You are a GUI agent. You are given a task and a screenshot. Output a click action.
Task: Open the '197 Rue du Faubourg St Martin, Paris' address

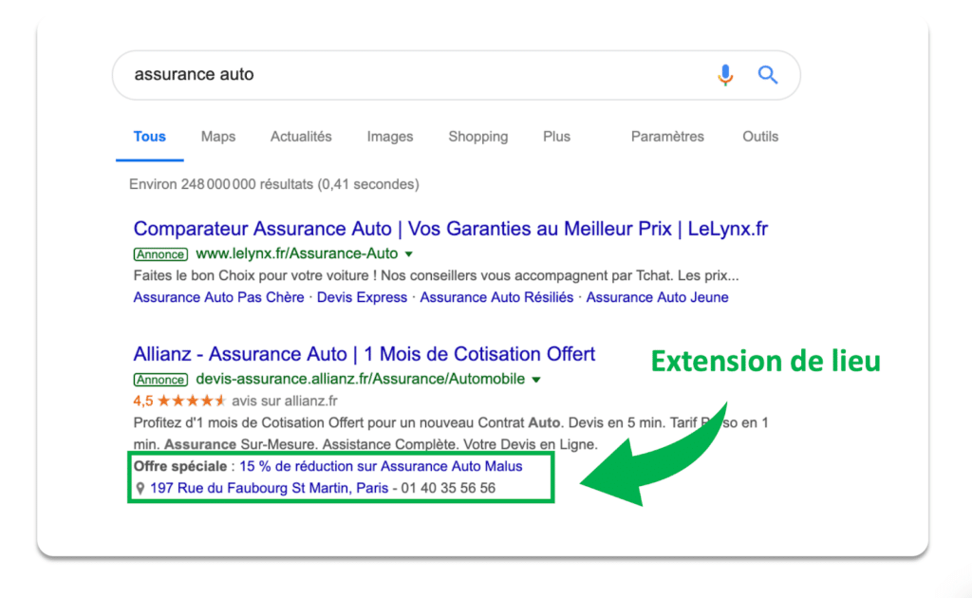[269, 488]
